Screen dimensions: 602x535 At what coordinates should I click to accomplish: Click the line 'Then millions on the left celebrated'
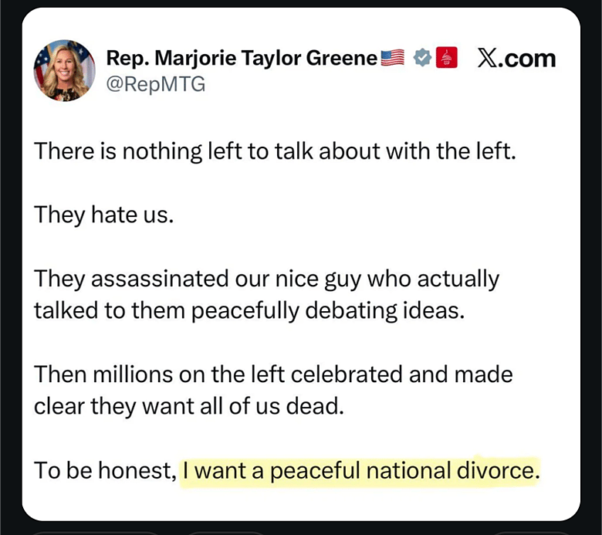(x=273, y=374)
